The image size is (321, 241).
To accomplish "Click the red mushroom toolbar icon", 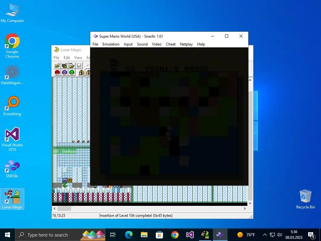I will 57,72.
